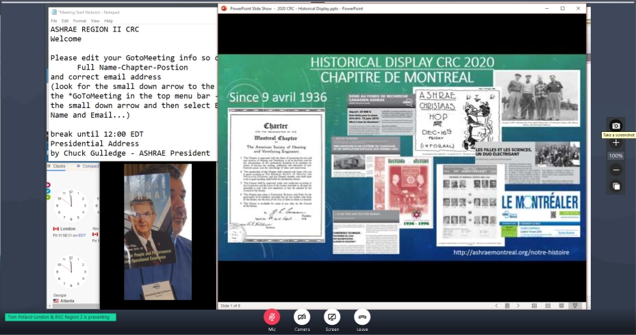This screenshot has height=335, width=636.
Task: Click the green add circle icon
Action: coord(49,198)
